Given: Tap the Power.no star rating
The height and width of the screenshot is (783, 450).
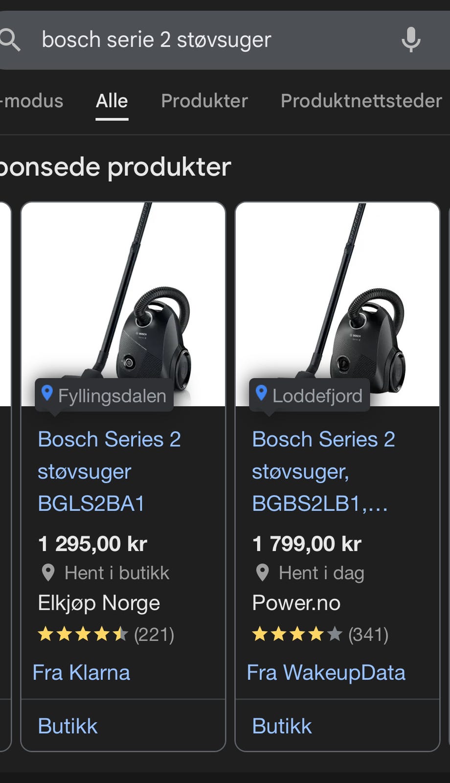Looking at the screenshot, I should tap(297, 634).
